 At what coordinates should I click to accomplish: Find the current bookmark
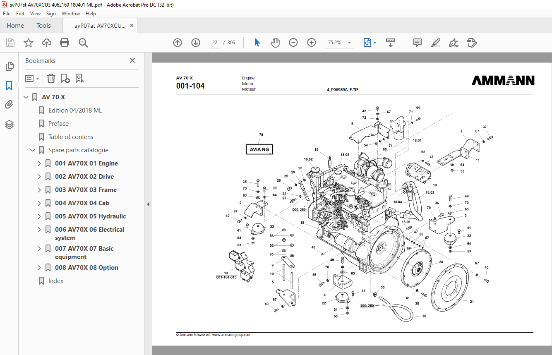(x=79, y=78)
